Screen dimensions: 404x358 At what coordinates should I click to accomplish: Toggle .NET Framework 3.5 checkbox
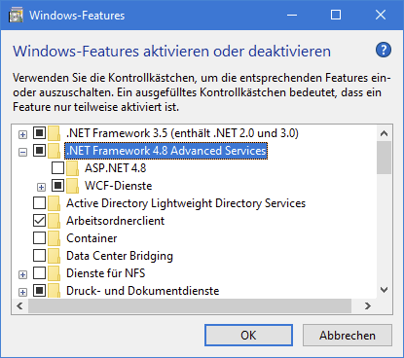point(39,133)
